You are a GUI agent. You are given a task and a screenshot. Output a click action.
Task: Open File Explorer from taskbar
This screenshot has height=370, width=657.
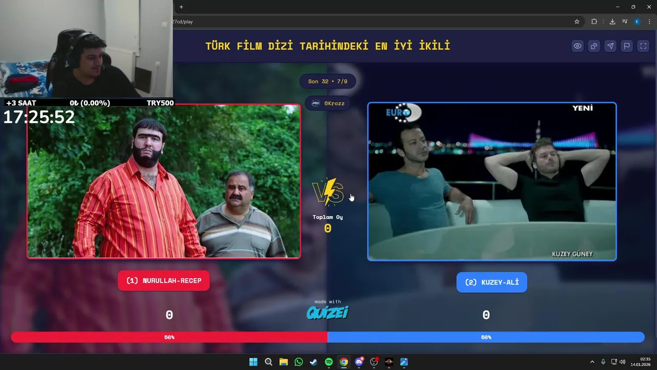click(283, 362)
